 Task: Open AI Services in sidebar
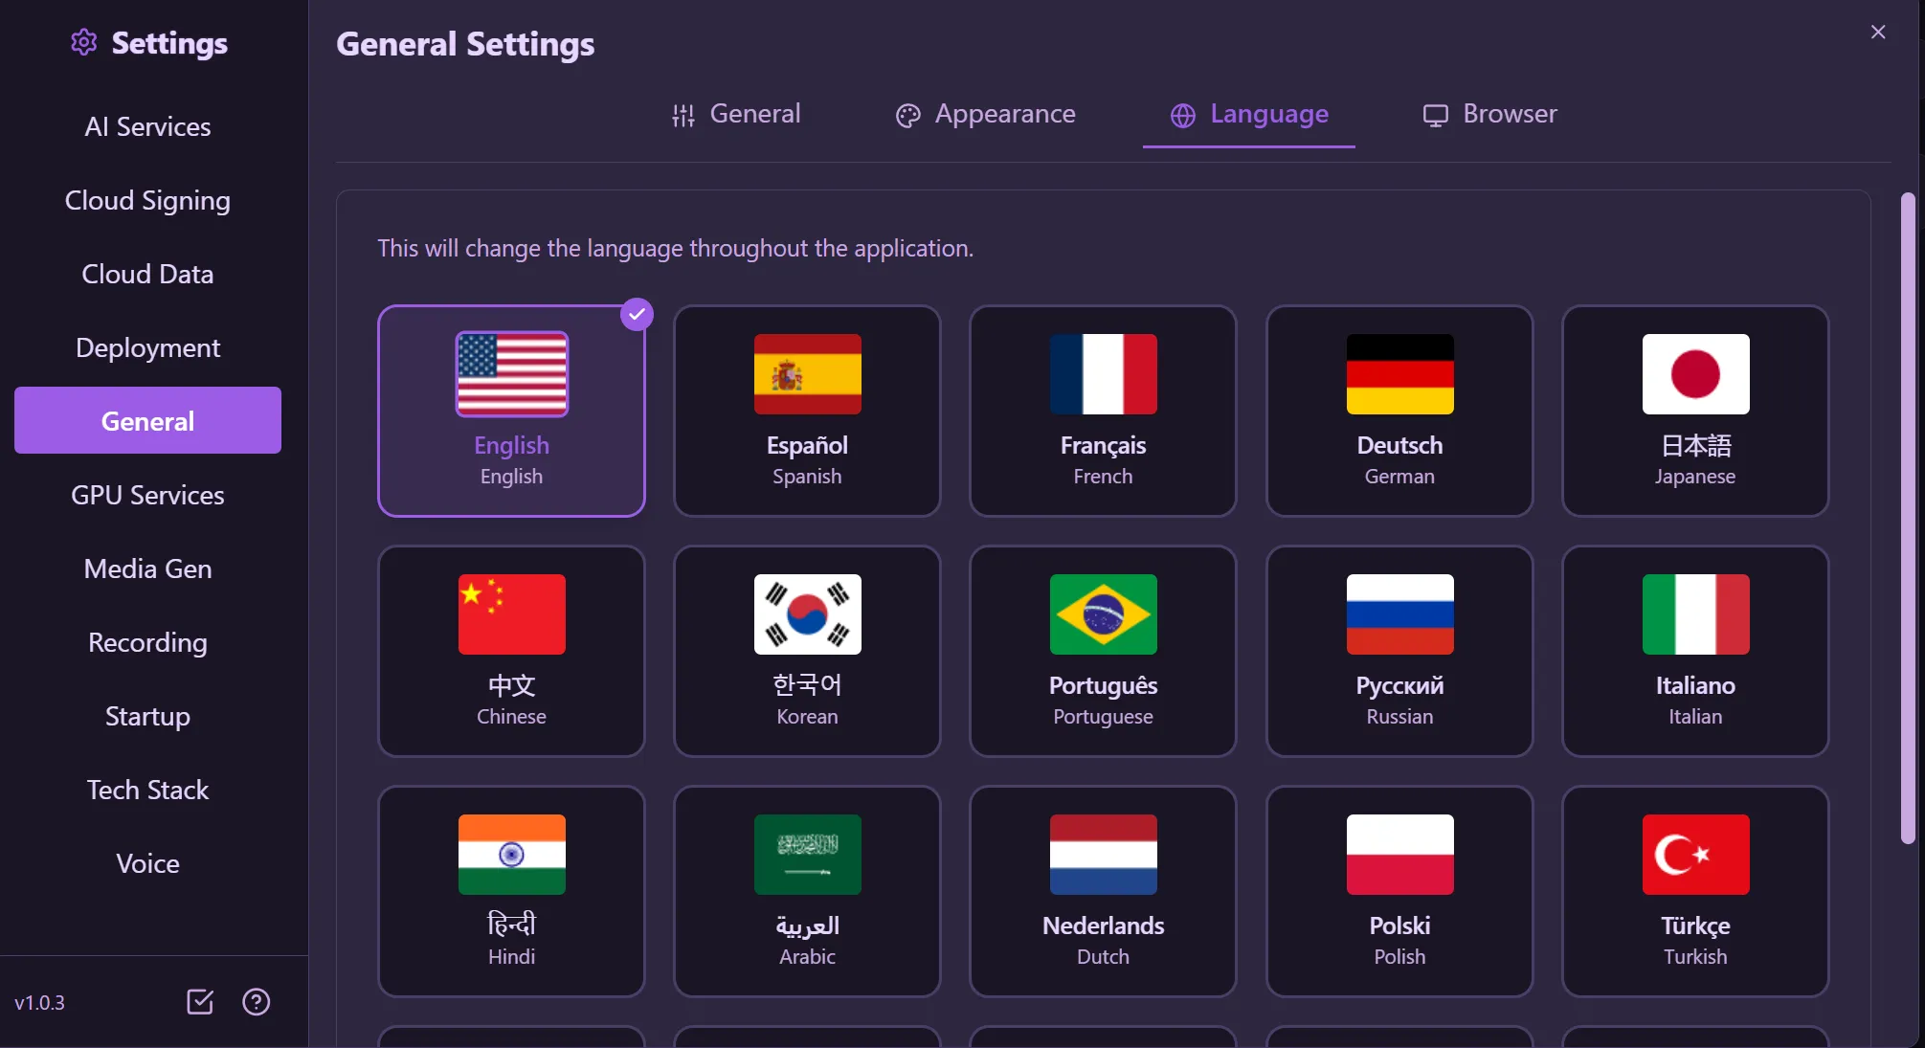click(147, 126)
